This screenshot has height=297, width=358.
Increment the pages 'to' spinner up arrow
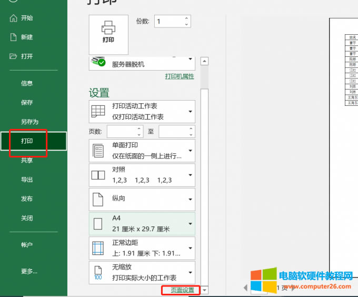click(x=191, y=128)
